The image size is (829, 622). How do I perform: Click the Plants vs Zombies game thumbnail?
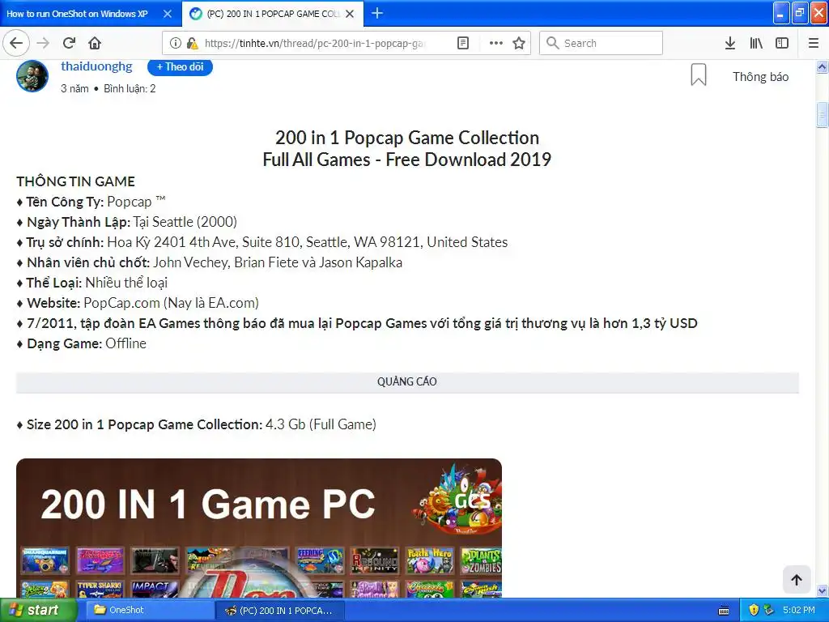(481, 561)
